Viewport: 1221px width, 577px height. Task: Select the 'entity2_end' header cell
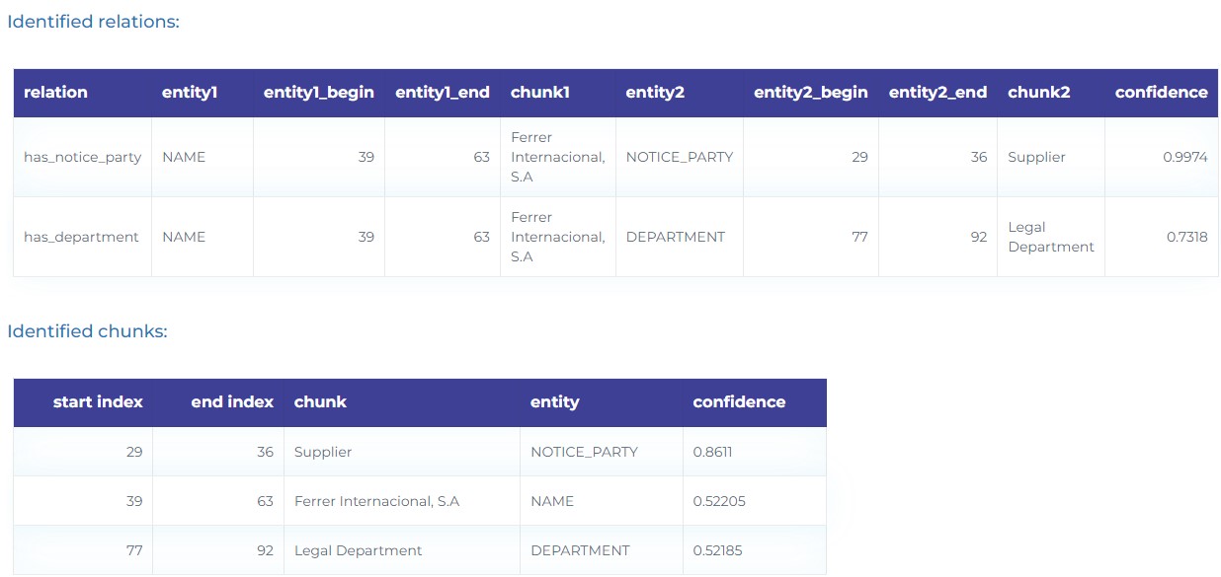click(937, 93)
